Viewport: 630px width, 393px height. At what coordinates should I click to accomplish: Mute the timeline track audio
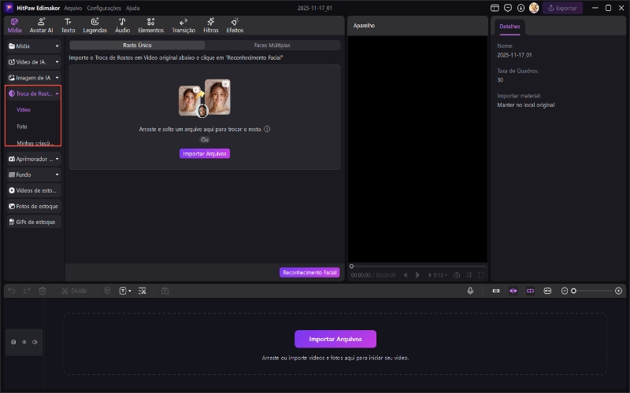click(35, 342)
